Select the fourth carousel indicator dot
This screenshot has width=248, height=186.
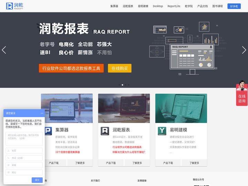[128, 85]
